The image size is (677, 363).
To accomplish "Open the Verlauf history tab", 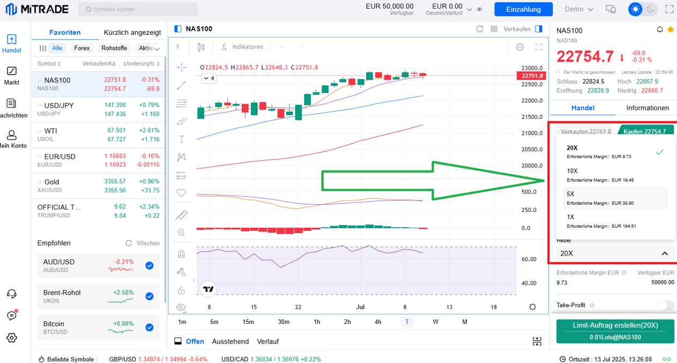I will [x=267, y=341].
